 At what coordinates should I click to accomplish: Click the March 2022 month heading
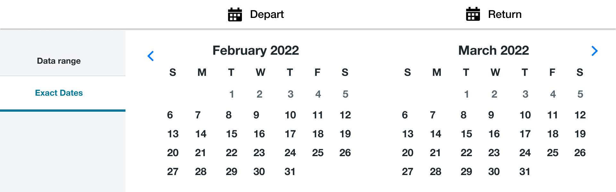coord(493,50)
